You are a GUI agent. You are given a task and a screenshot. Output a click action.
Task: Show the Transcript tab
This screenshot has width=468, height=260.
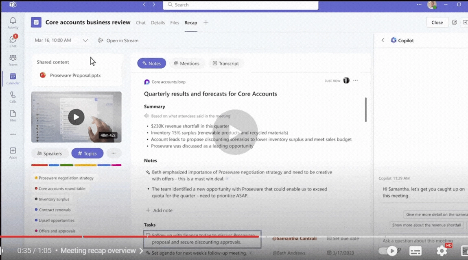click(225, 63)
